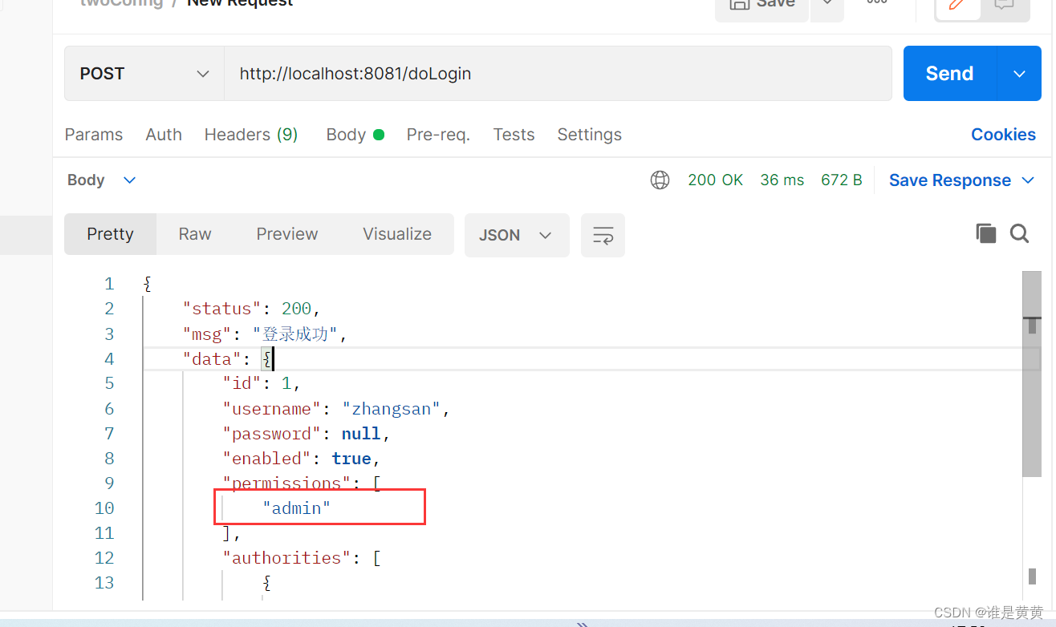
Task: Select the Visualize view
Action: (x=397, y=234)
